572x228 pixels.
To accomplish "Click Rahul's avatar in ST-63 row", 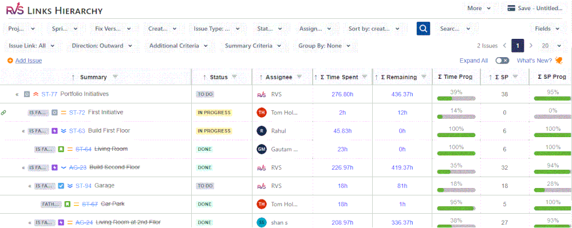I will (x=261, y=131).
